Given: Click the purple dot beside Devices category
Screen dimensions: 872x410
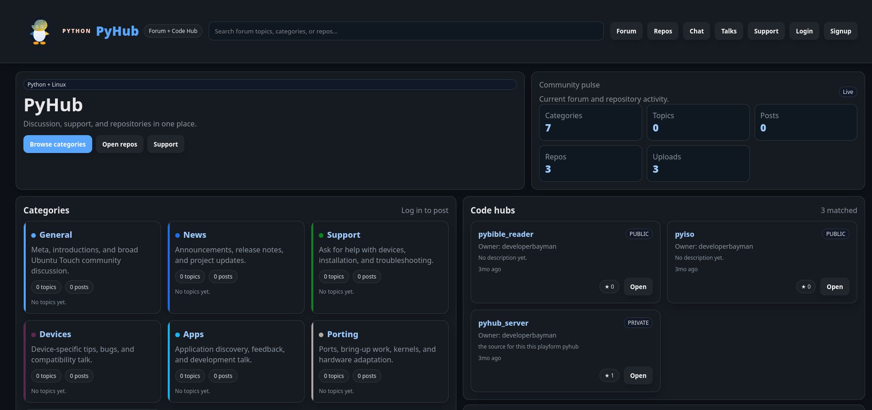Looking at the screenshot, I should [x=33, y=335].
